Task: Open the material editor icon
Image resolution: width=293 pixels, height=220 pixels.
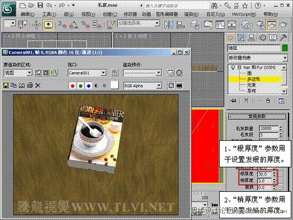Action: coord(246,25)
